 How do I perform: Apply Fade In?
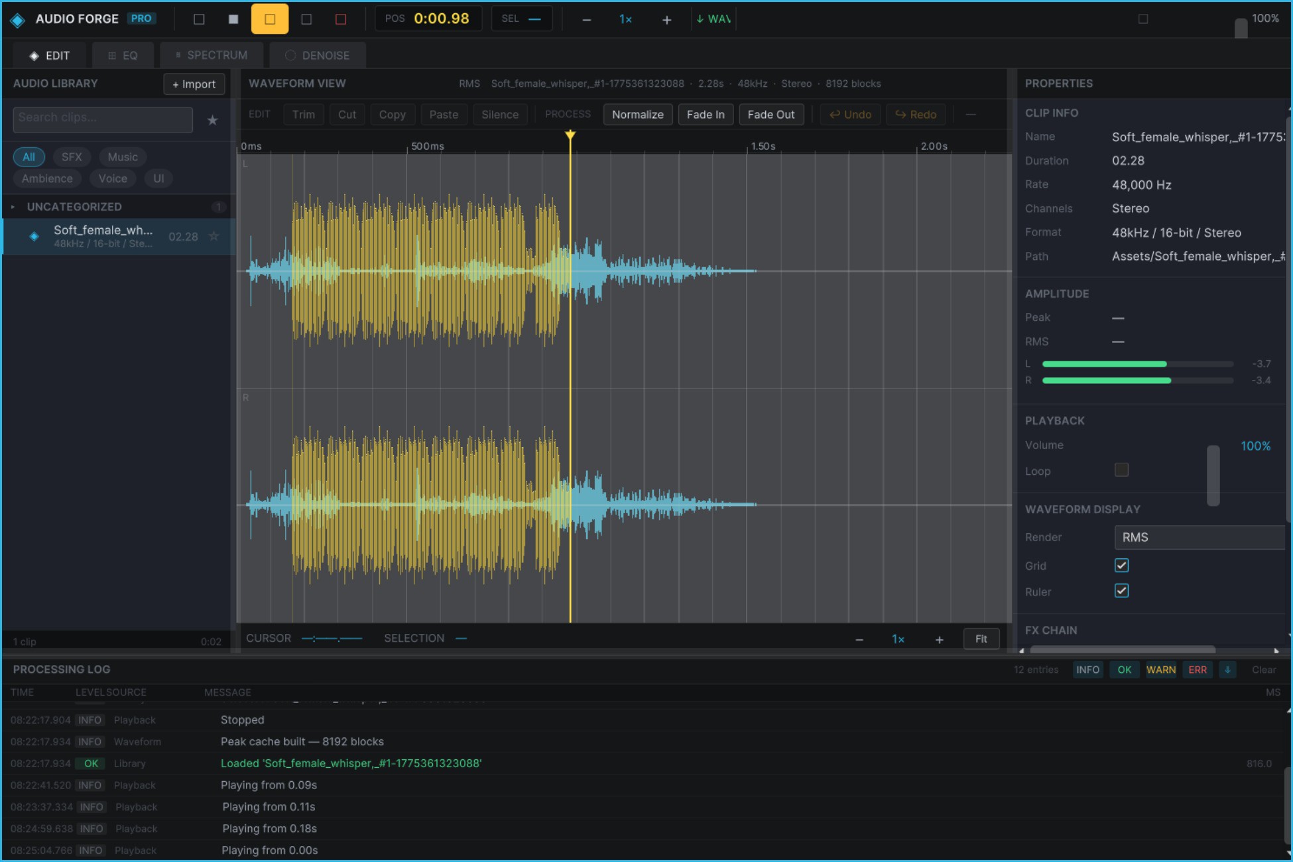[706, 115]
